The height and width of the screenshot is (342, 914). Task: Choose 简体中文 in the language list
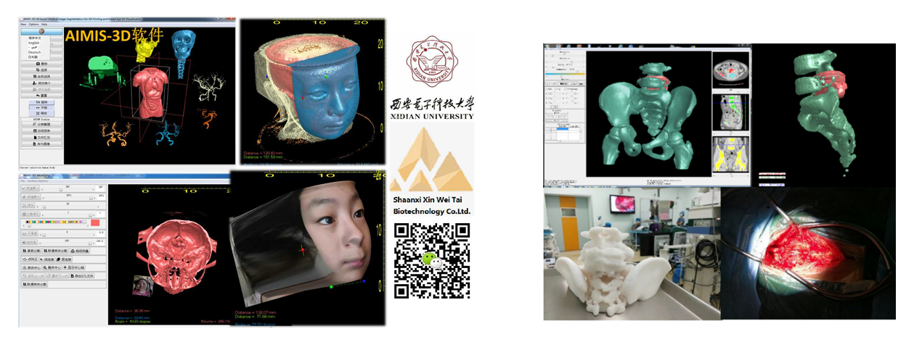pos(34,38)
